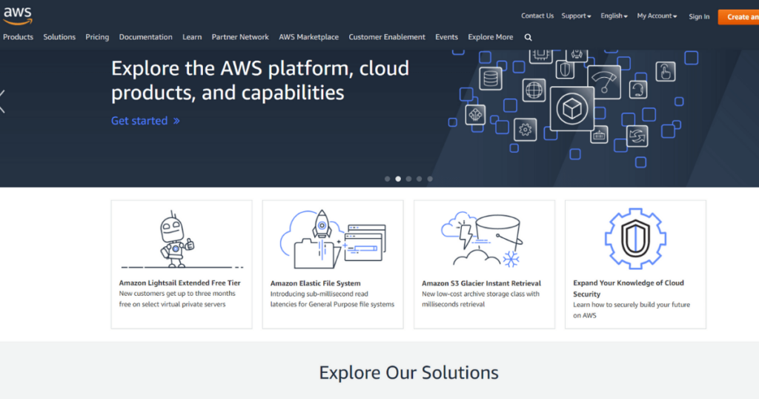
Task: Select the second carousel dot
Action: pyautogui.click(x=398, y=179)
